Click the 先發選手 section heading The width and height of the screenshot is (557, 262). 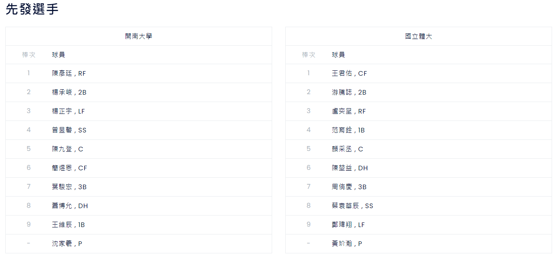click(x=32, y=10)
